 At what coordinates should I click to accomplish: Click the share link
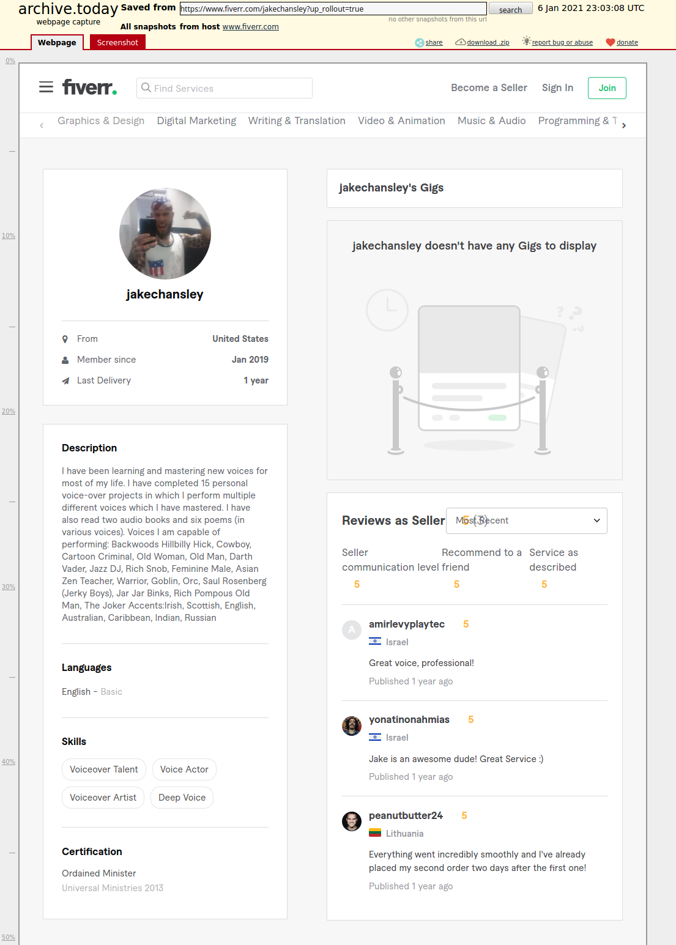click(x=434, y=42)
